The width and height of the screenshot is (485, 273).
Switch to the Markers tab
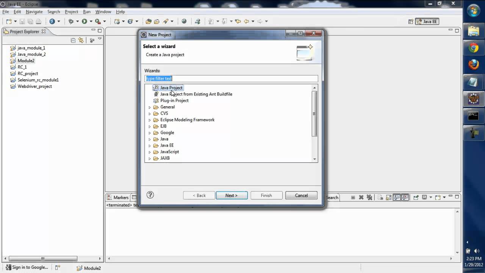coord(118,197)
